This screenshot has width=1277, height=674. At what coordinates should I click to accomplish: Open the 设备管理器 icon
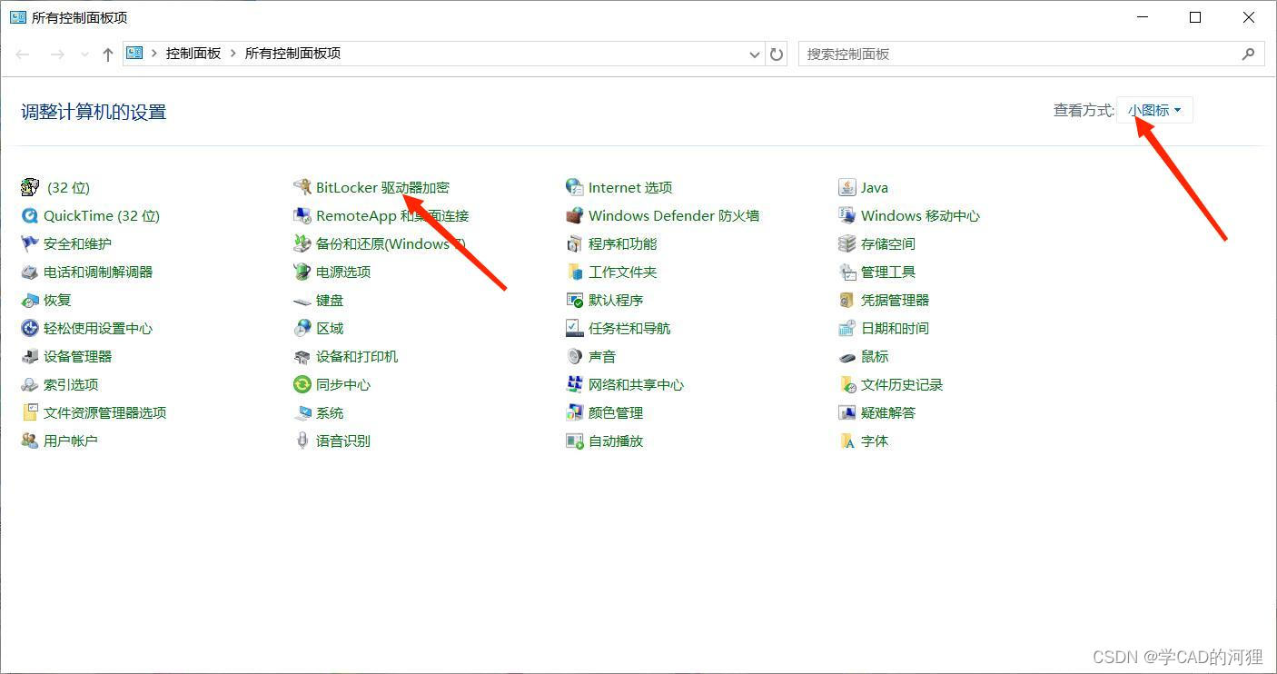[30, 356]
